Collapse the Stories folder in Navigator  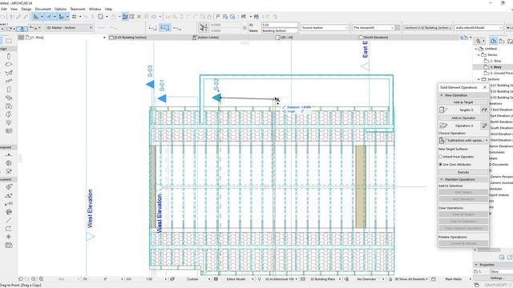pos(479,55)
